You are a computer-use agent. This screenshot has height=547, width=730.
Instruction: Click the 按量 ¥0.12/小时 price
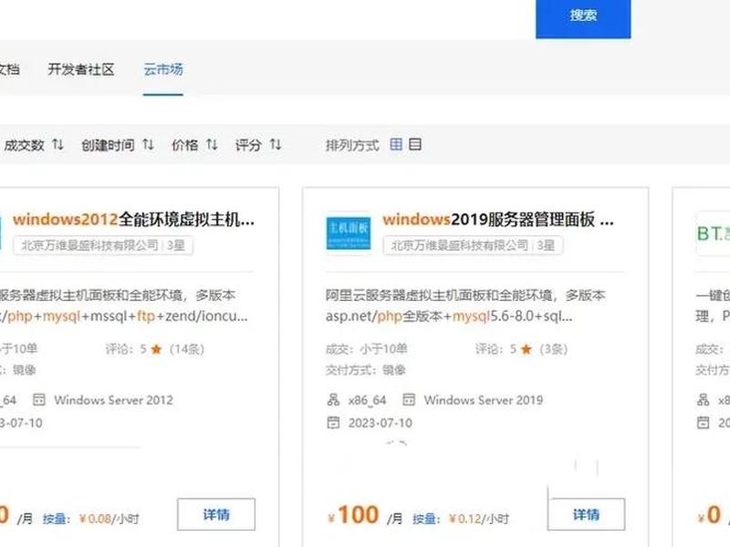click(461, 518)
